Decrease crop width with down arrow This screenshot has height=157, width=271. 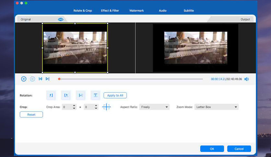[74, 108]
